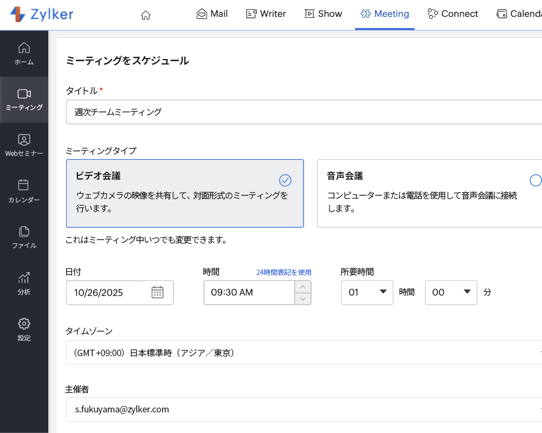Select the ビデオ会議 meeting type
This screenshot has height=433, width=542.
coord(185,193)
